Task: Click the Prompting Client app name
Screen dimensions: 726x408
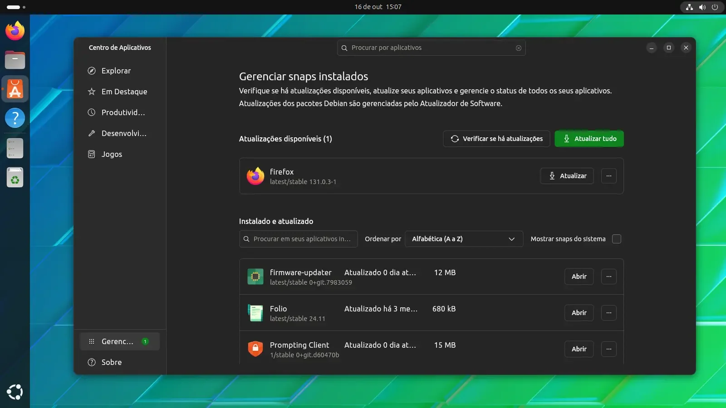Action: pos(299,345)
